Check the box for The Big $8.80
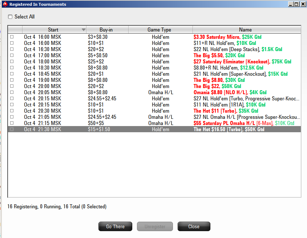The width and height of the screenshot is (307, 238). tap(12, 80)
